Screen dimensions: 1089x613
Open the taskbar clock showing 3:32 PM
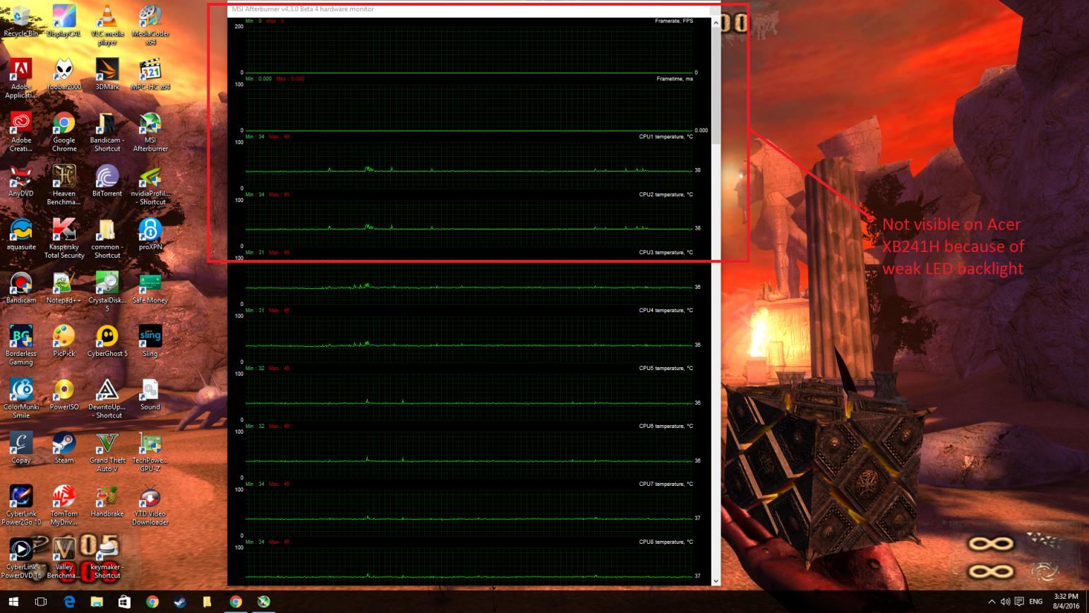(x=1066, y=602)
